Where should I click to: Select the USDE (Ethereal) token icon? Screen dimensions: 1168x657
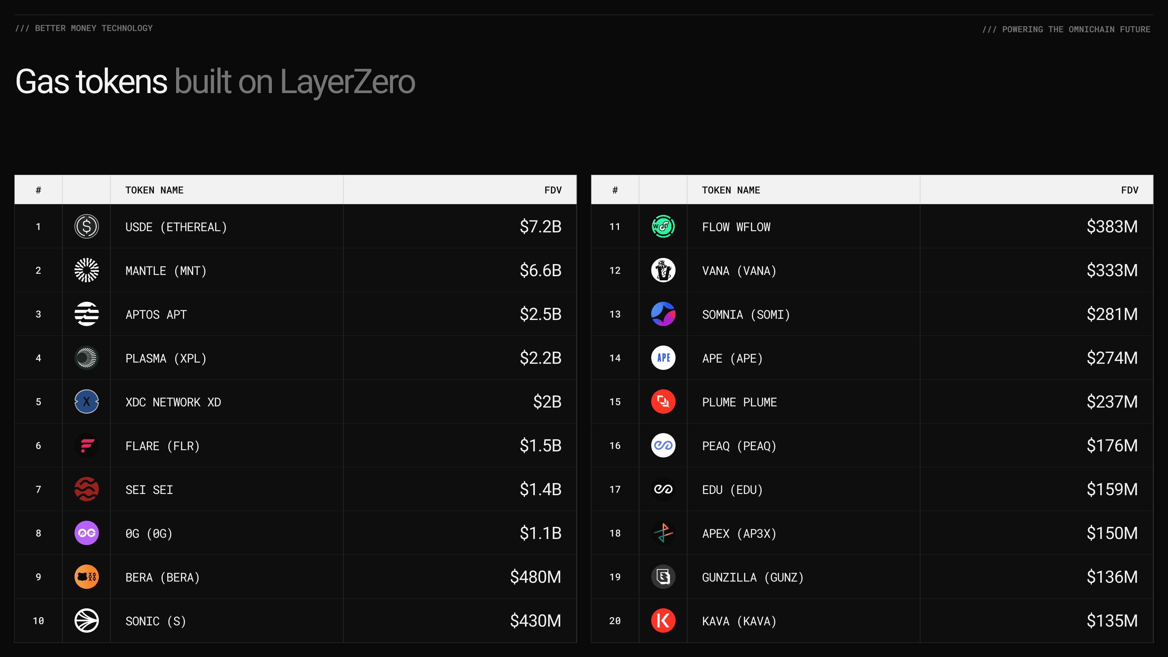click(x=86, y=227)
